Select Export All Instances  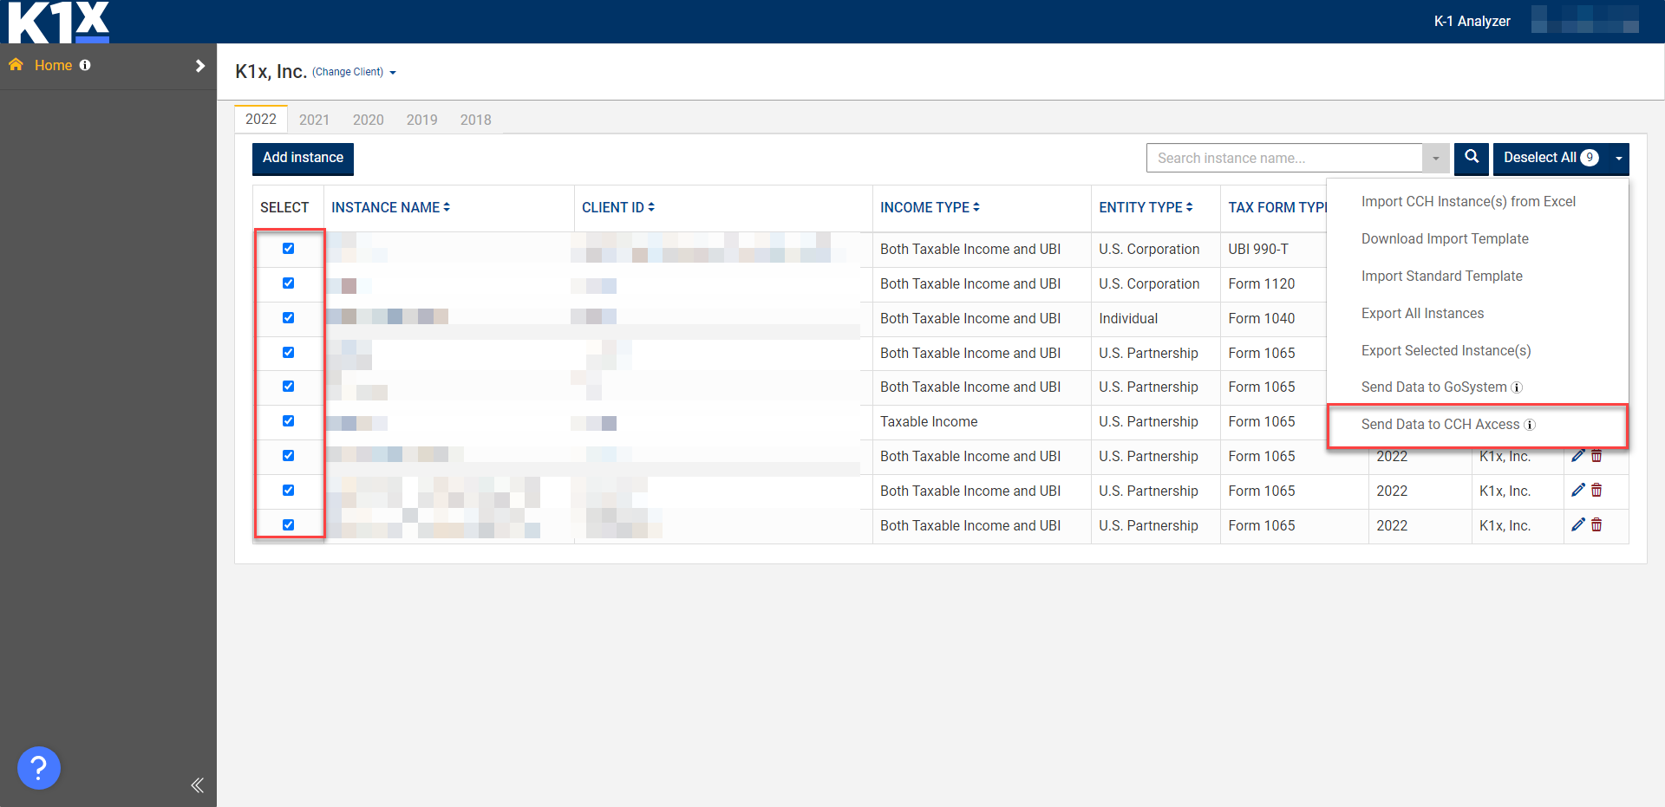(1422, 313)
